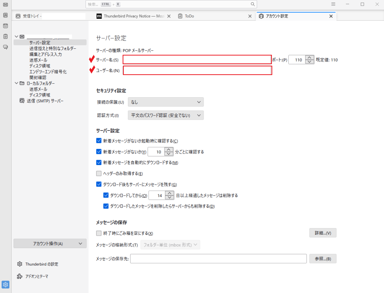Click the 参照 browse button
Image resolution: width=384 pixels, height=293 pixels.
tap(322, 259)
